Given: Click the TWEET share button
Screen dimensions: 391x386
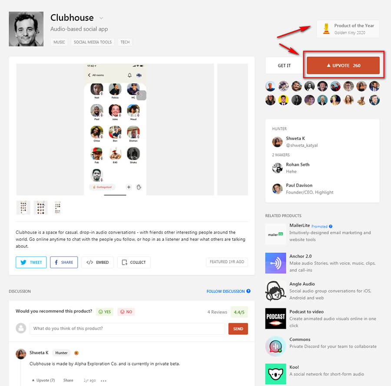Looking at the screenshot, I should [x=31, y=262].
